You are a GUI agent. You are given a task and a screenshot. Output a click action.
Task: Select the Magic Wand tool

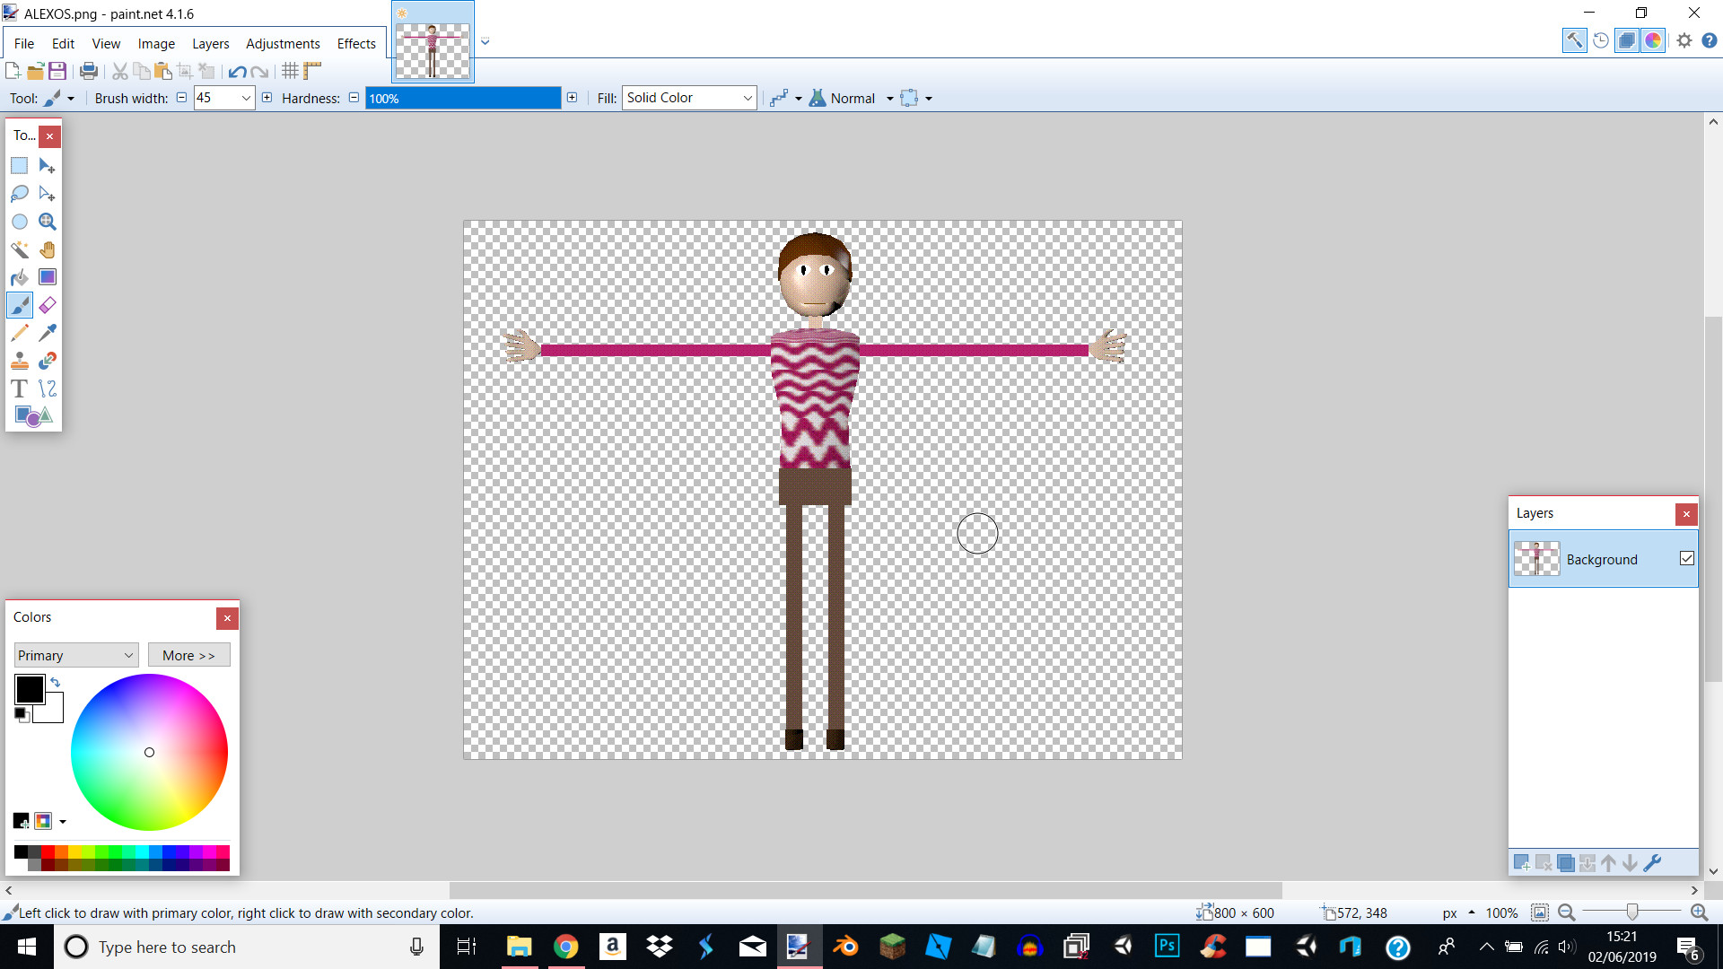click(20, 249)
